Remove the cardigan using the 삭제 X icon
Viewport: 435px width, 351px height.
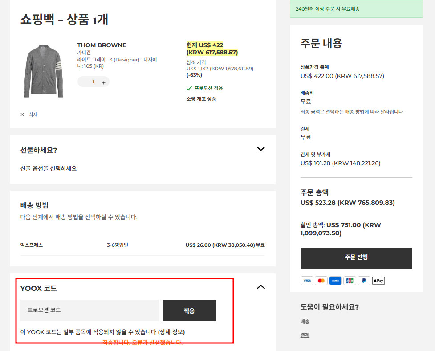(22, 114)
